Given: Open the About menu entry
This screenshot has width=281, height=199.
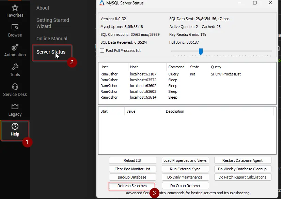Looking at the screenshot, I should (x=43, y=8).
